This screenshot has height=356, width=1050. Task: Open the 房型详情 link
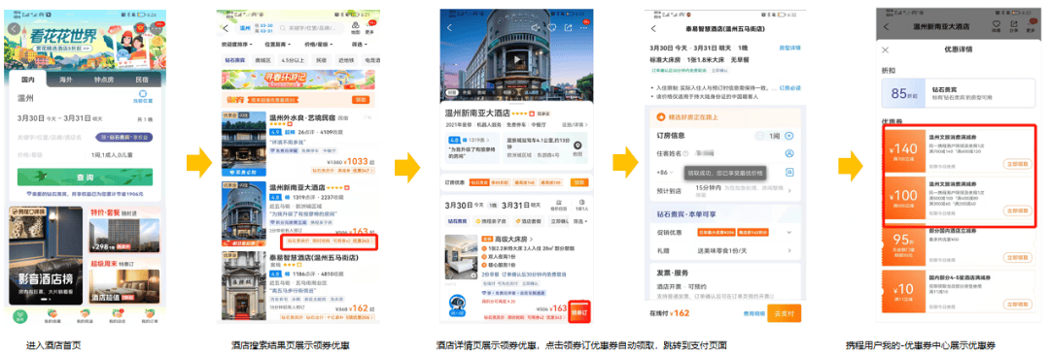pyautogui.click(x=789, y=49)
